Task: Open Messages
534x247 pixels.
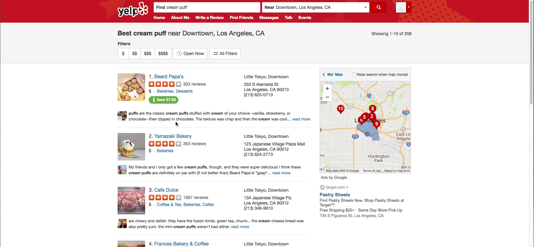Action: (x=269, y=18)
